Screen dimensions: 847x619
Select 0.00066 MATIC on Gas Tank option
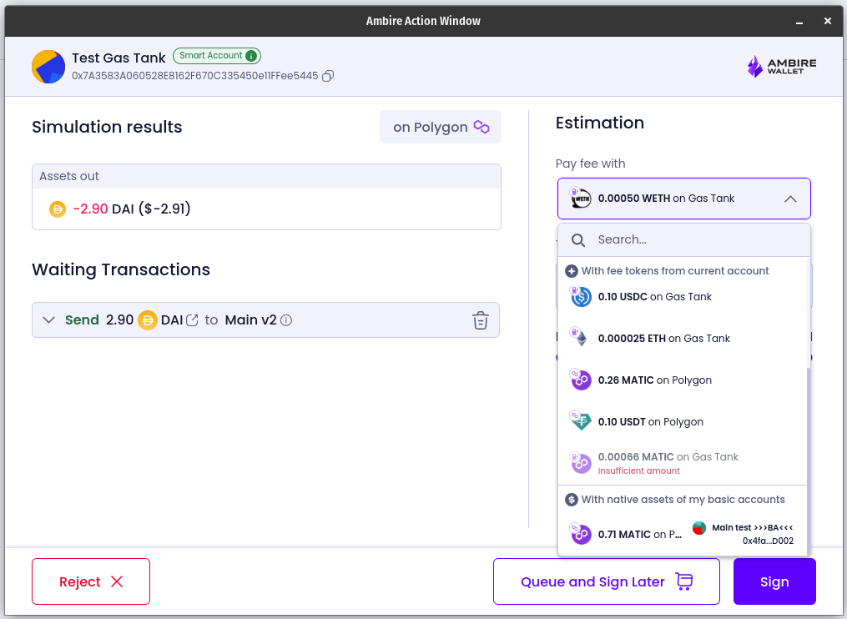(683, 463)
